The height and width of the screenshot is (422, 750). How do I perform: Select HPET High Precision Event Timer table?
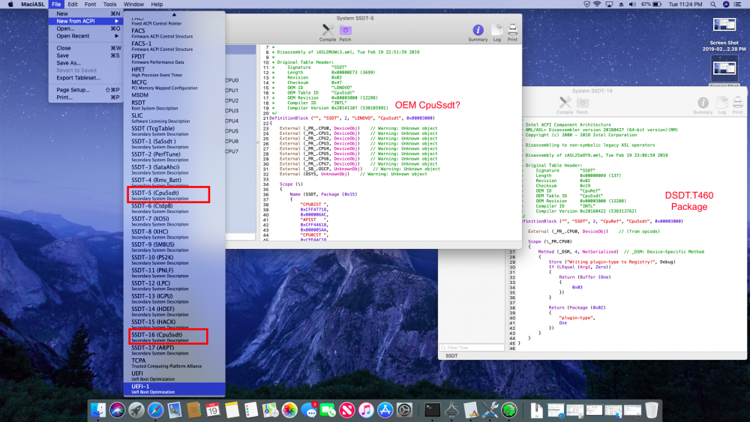174,72
